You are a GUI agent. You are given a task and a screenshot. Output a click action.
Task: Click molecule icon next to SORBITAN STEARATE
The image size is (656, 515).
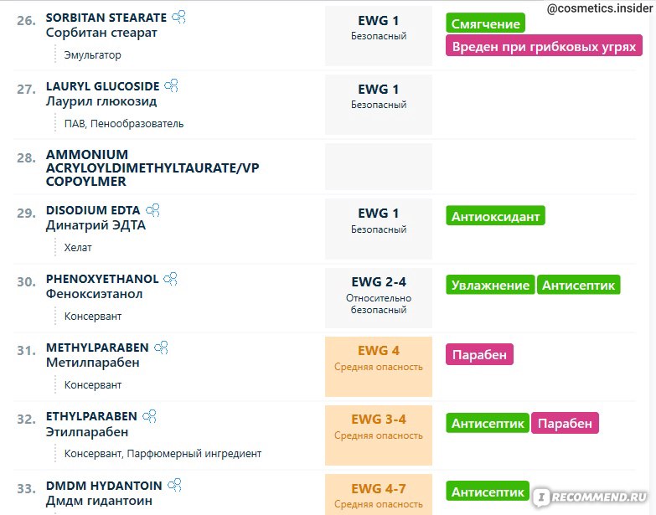[179, 17]
